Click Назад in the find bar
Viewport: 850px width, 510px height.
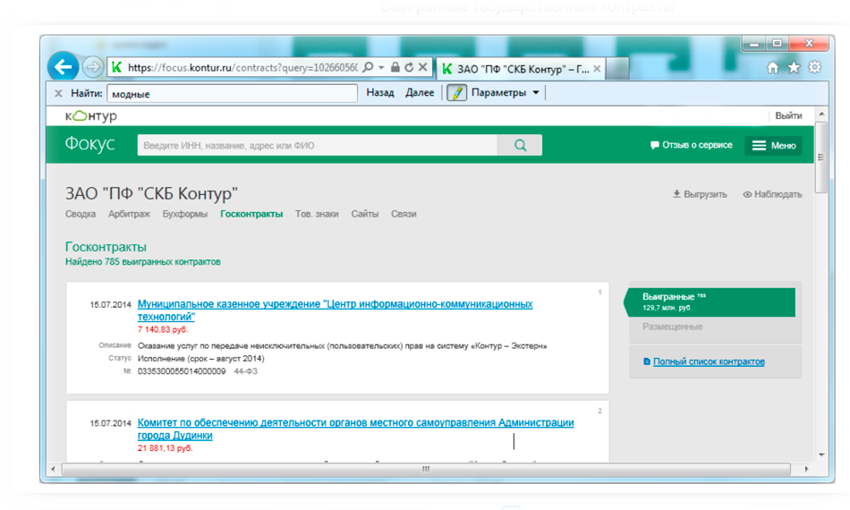(x=380, y=93)
